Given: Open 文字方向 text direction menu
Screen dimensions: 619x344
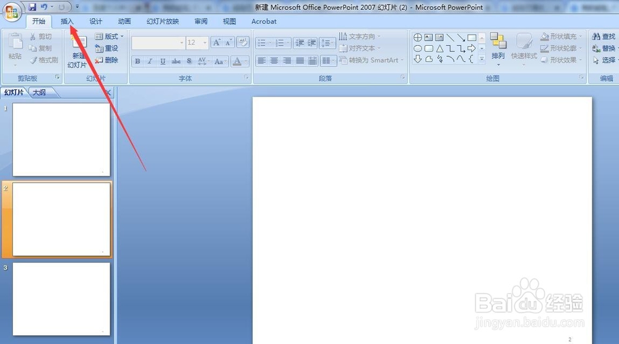Looking at the screenshot, I should [359, 37].
